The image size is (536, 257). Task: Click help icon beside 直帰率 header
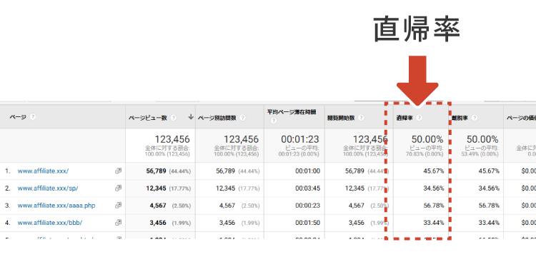[x=420, y=118]
